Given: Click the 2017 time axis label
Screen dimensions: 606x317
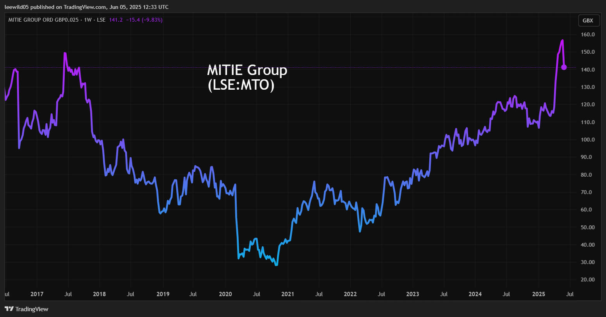Looking at the screenshot, I should click(37, 294).
